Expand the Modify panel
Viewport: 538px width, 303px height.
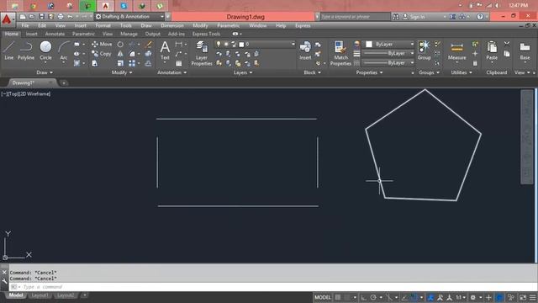click(x=121, y=72)
